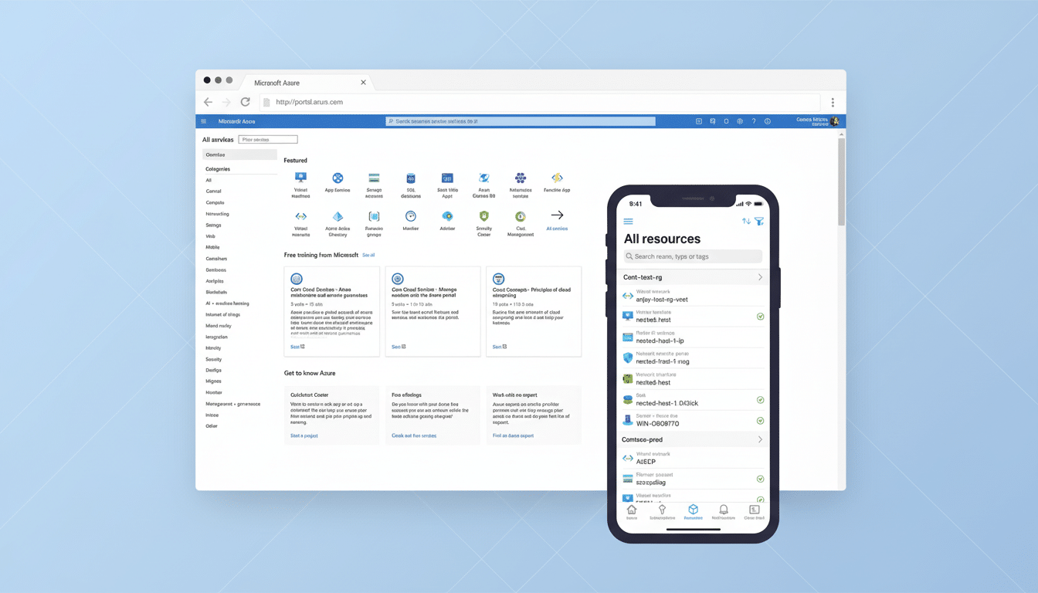Follow the All services link
The image size is (1038, 593).
558,224
